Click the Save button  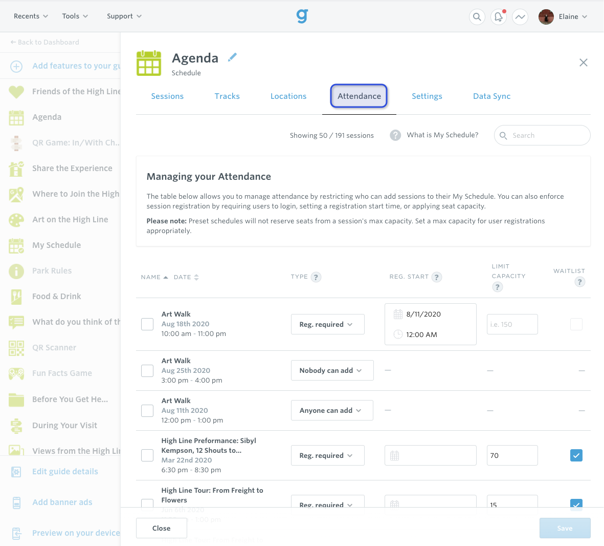click(565, 528)
